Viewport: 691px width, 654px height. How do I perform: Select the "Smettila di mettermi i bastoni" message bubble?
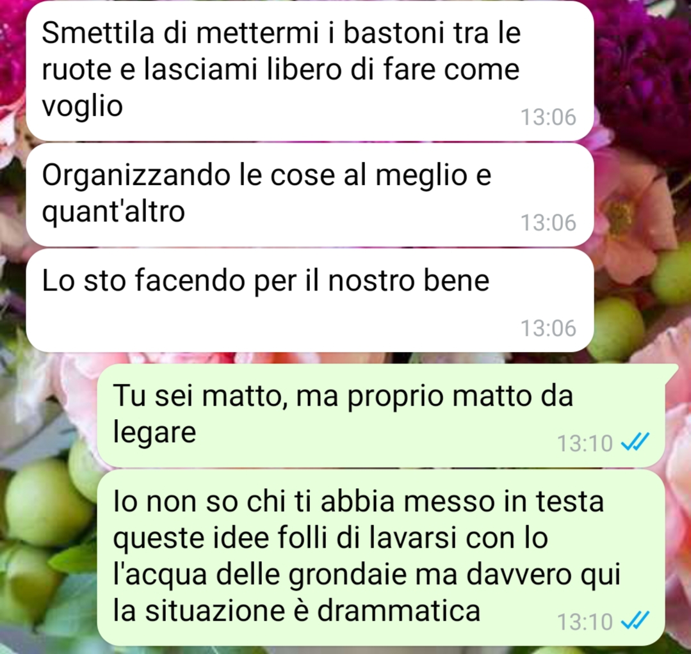point(310,72)
